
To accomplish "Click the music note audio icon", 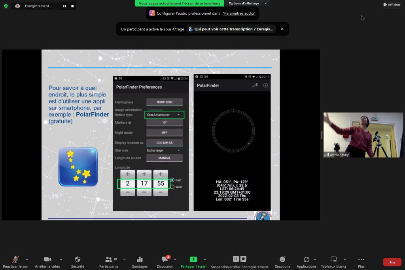I will click(152, 13).
